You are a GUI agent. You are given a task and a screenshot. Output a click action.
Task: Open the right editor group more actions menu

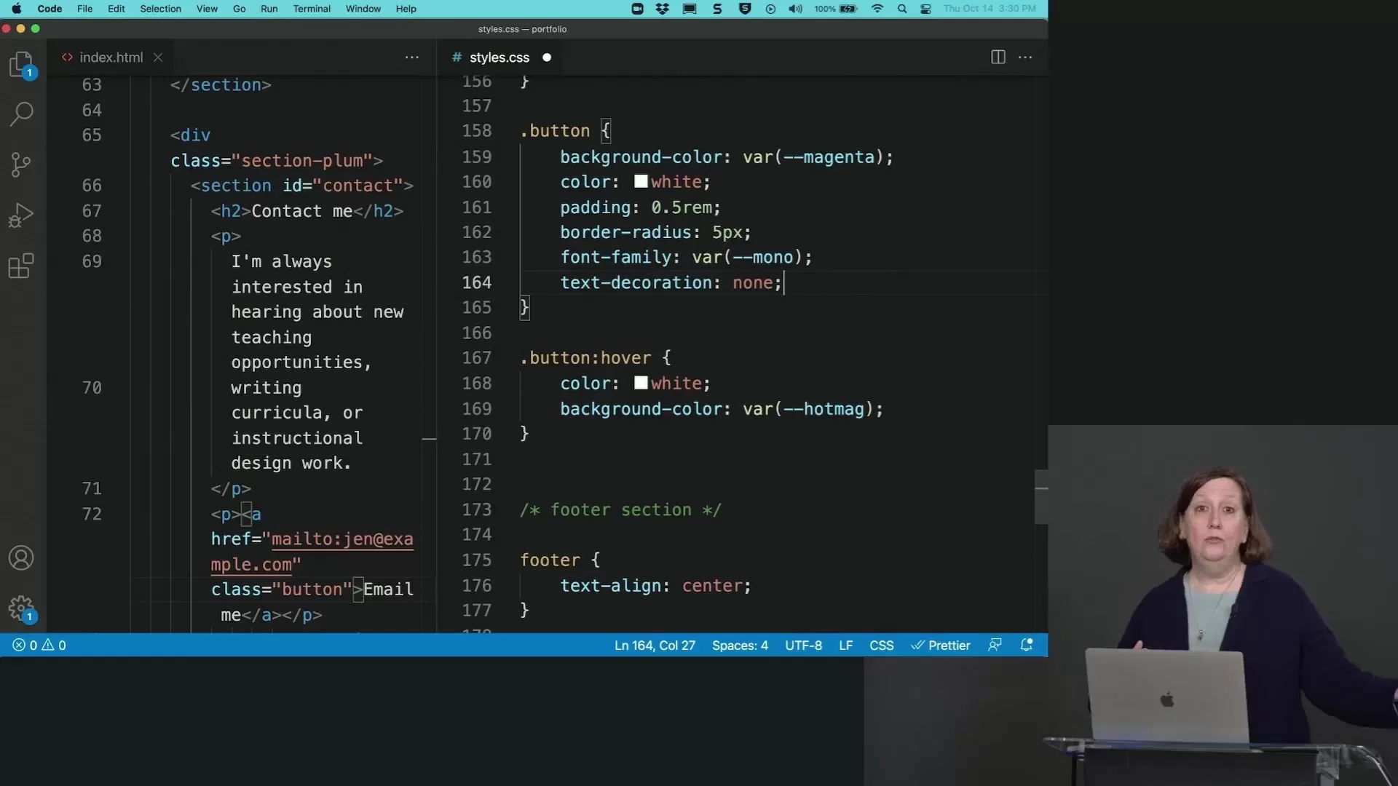tap(1025, 57)
